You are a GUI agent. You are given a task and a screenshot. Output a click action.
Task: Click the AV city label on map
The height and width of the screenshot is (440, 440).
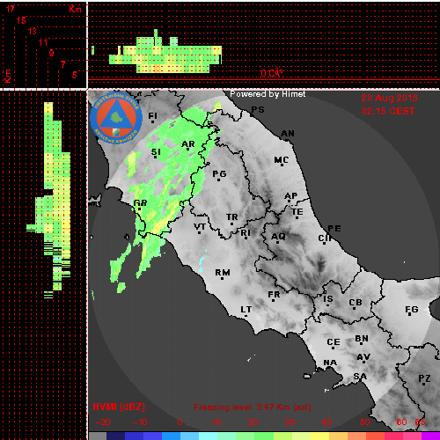tap(363, 357)
